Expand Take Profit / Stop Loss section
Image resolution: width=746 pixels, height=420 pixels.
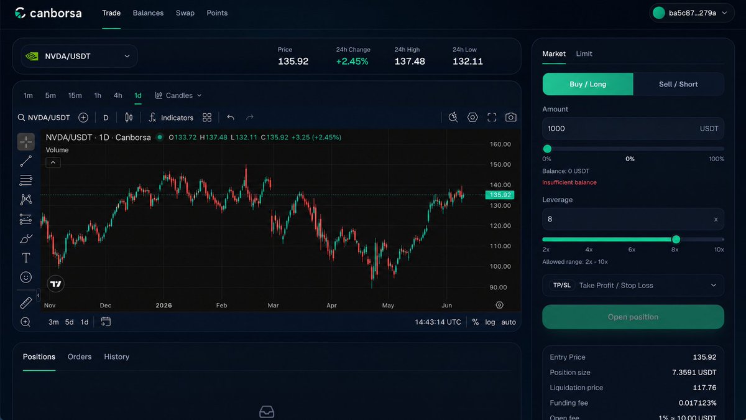click(633, 285)
